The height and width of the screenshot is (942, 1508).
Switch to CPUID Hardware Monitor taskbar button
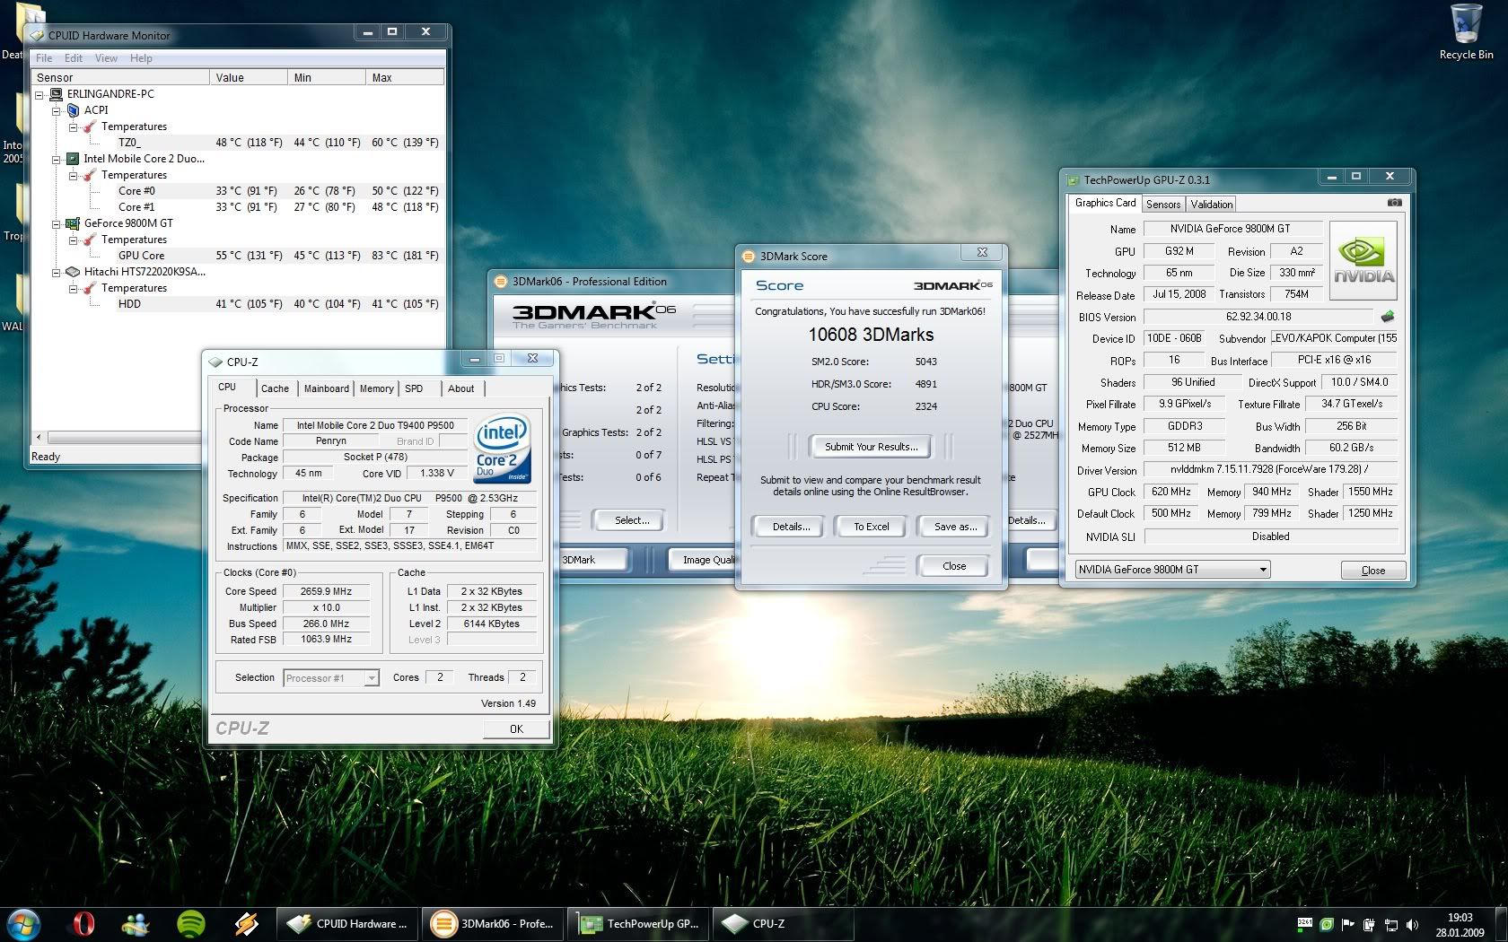tap(348, 923)
